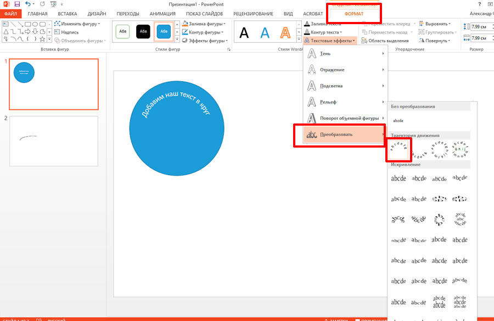Choose the plain abcde no-transform option
Viewport: 494px width, 321px height.
[x=398, y=121]
